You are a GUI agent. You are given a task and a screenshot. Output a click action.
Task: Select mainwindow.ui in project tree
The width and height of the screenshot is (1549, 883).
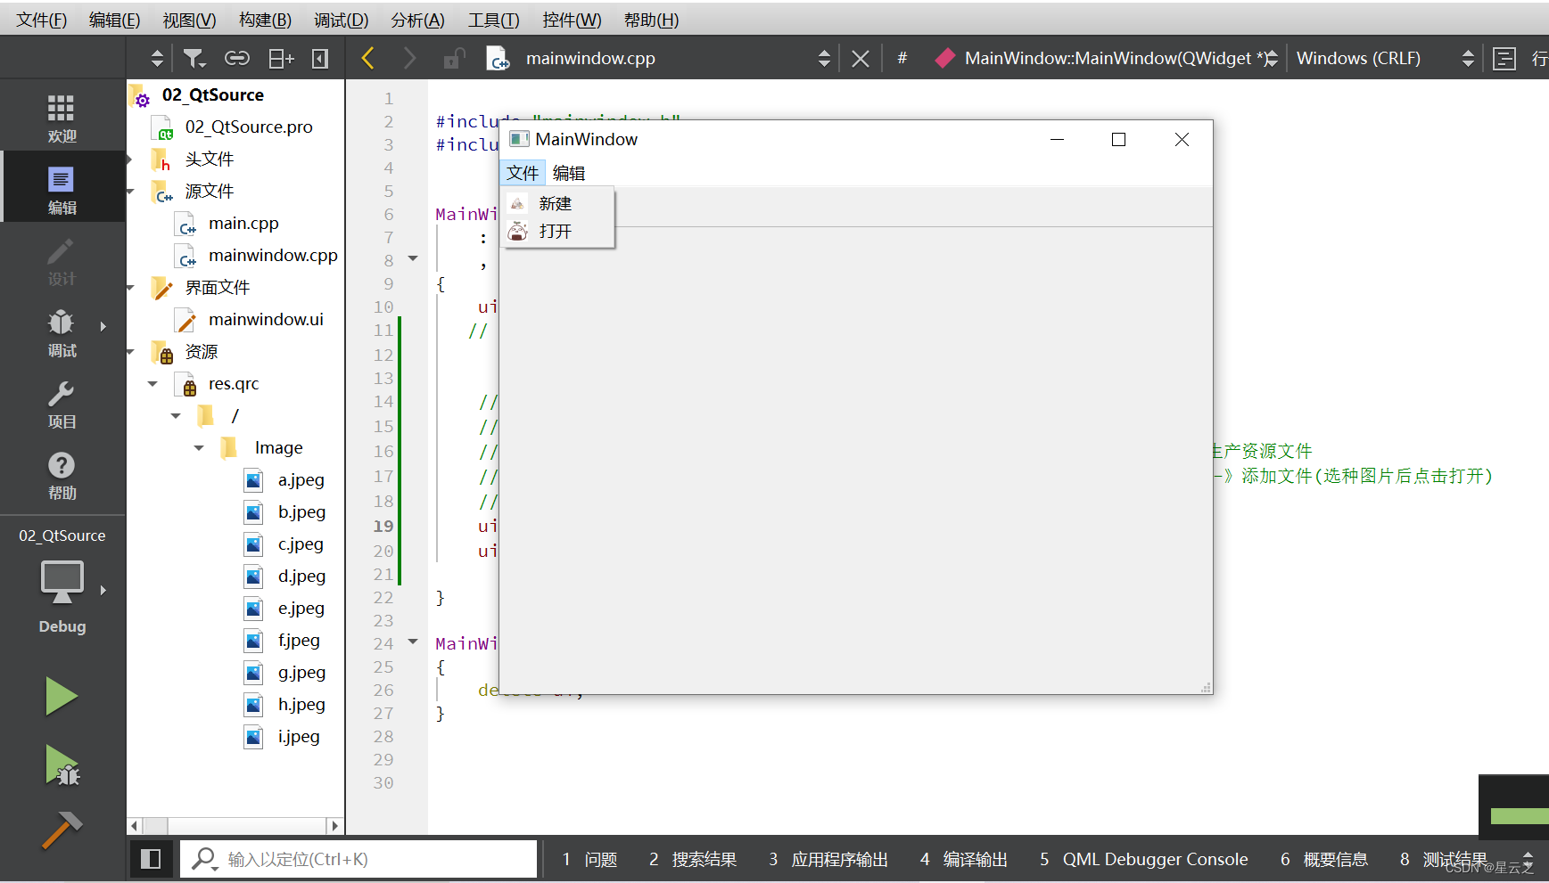tap(266, 320)
